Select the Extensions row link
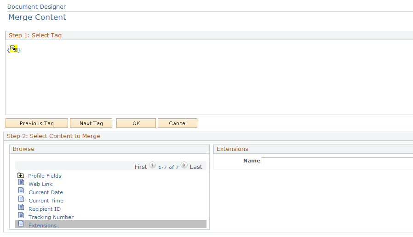The width and height of the screenshot is (413, 237). point(42,225)
